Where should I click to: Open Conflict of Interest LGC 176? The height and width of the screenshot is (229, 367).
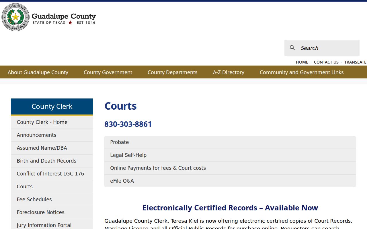pos(52,174)
